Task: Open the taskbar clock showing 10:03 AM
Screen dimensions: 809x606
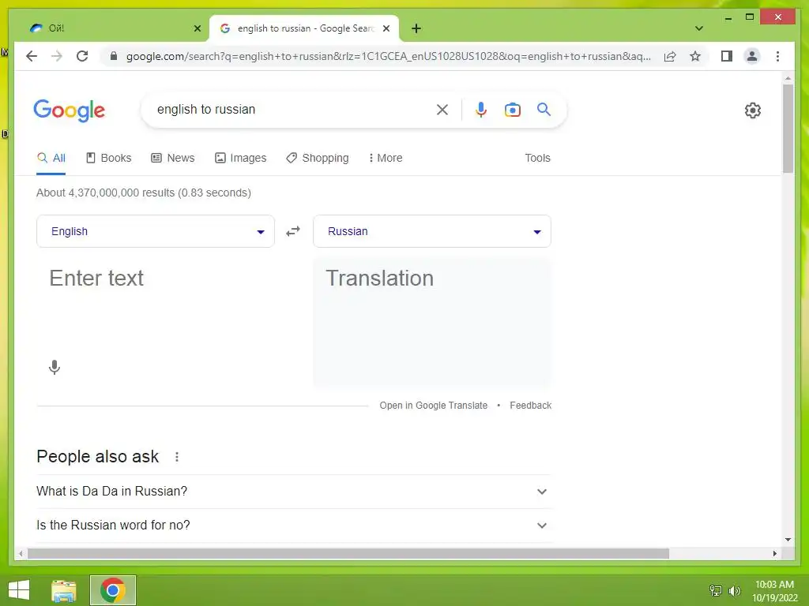Action: pos(774,591)
